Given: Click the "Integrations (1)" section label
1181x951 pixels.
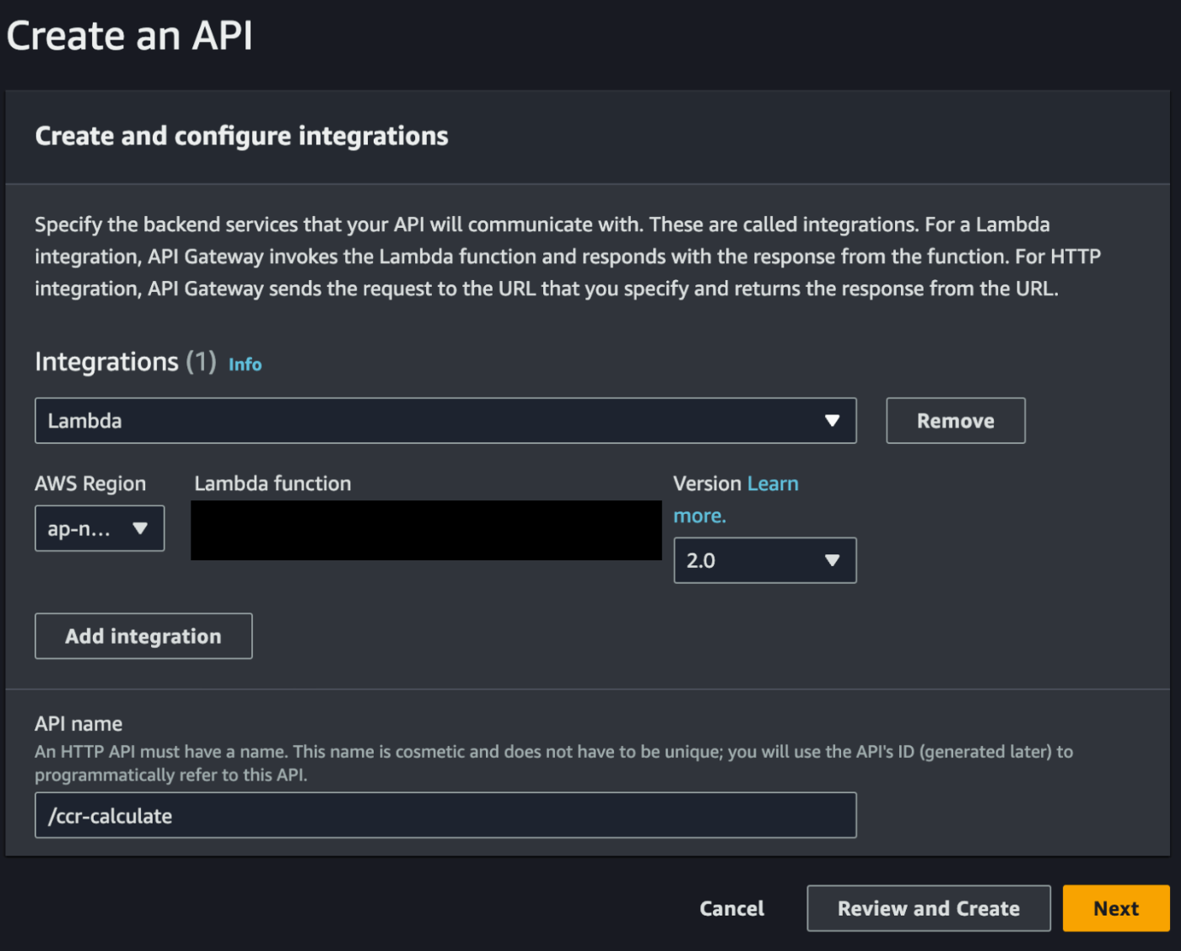Looking at the screenshot, I should coord(125,362).
